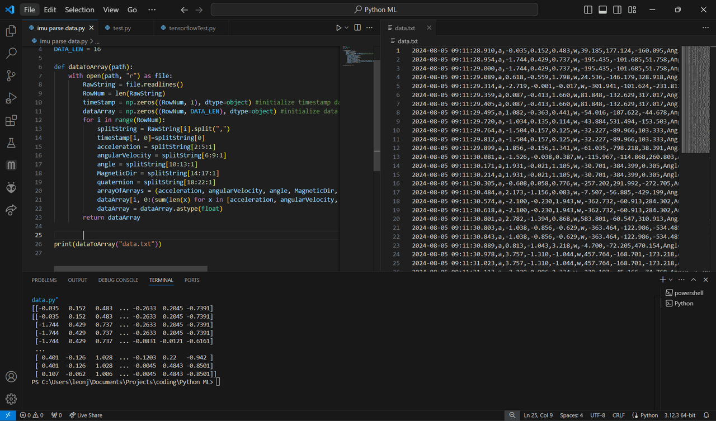716x421 pixels.
Task: Open the Explorer view in activity bar
Action: 11,31
